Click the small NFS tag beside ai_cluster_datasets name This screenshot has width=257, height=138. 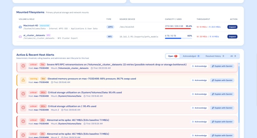(x=48, y=35)
